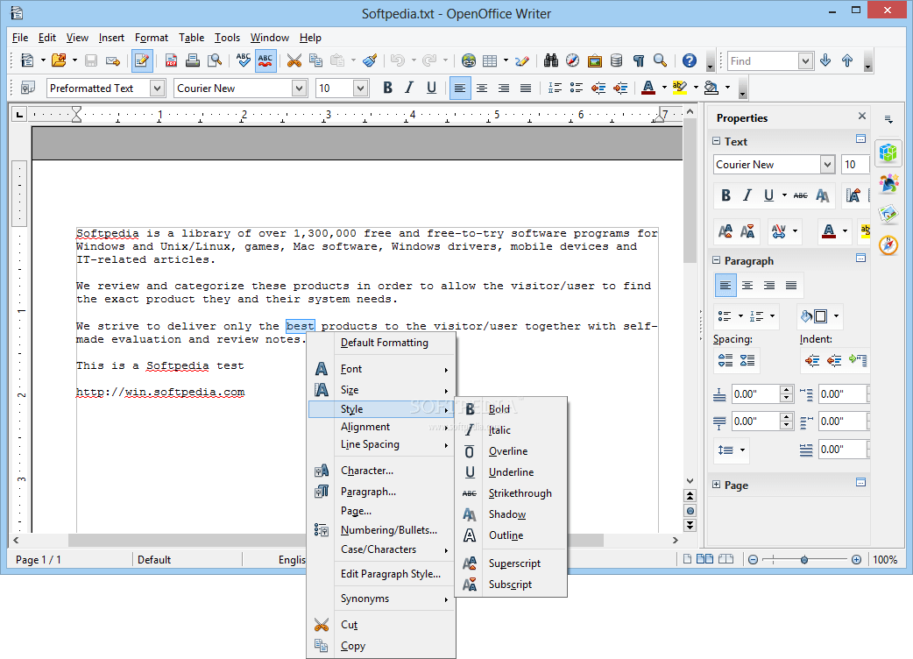Choose Strikethrough from Style submenu
The height and width of the screenshot is (659, 913).
coord(511,493)
